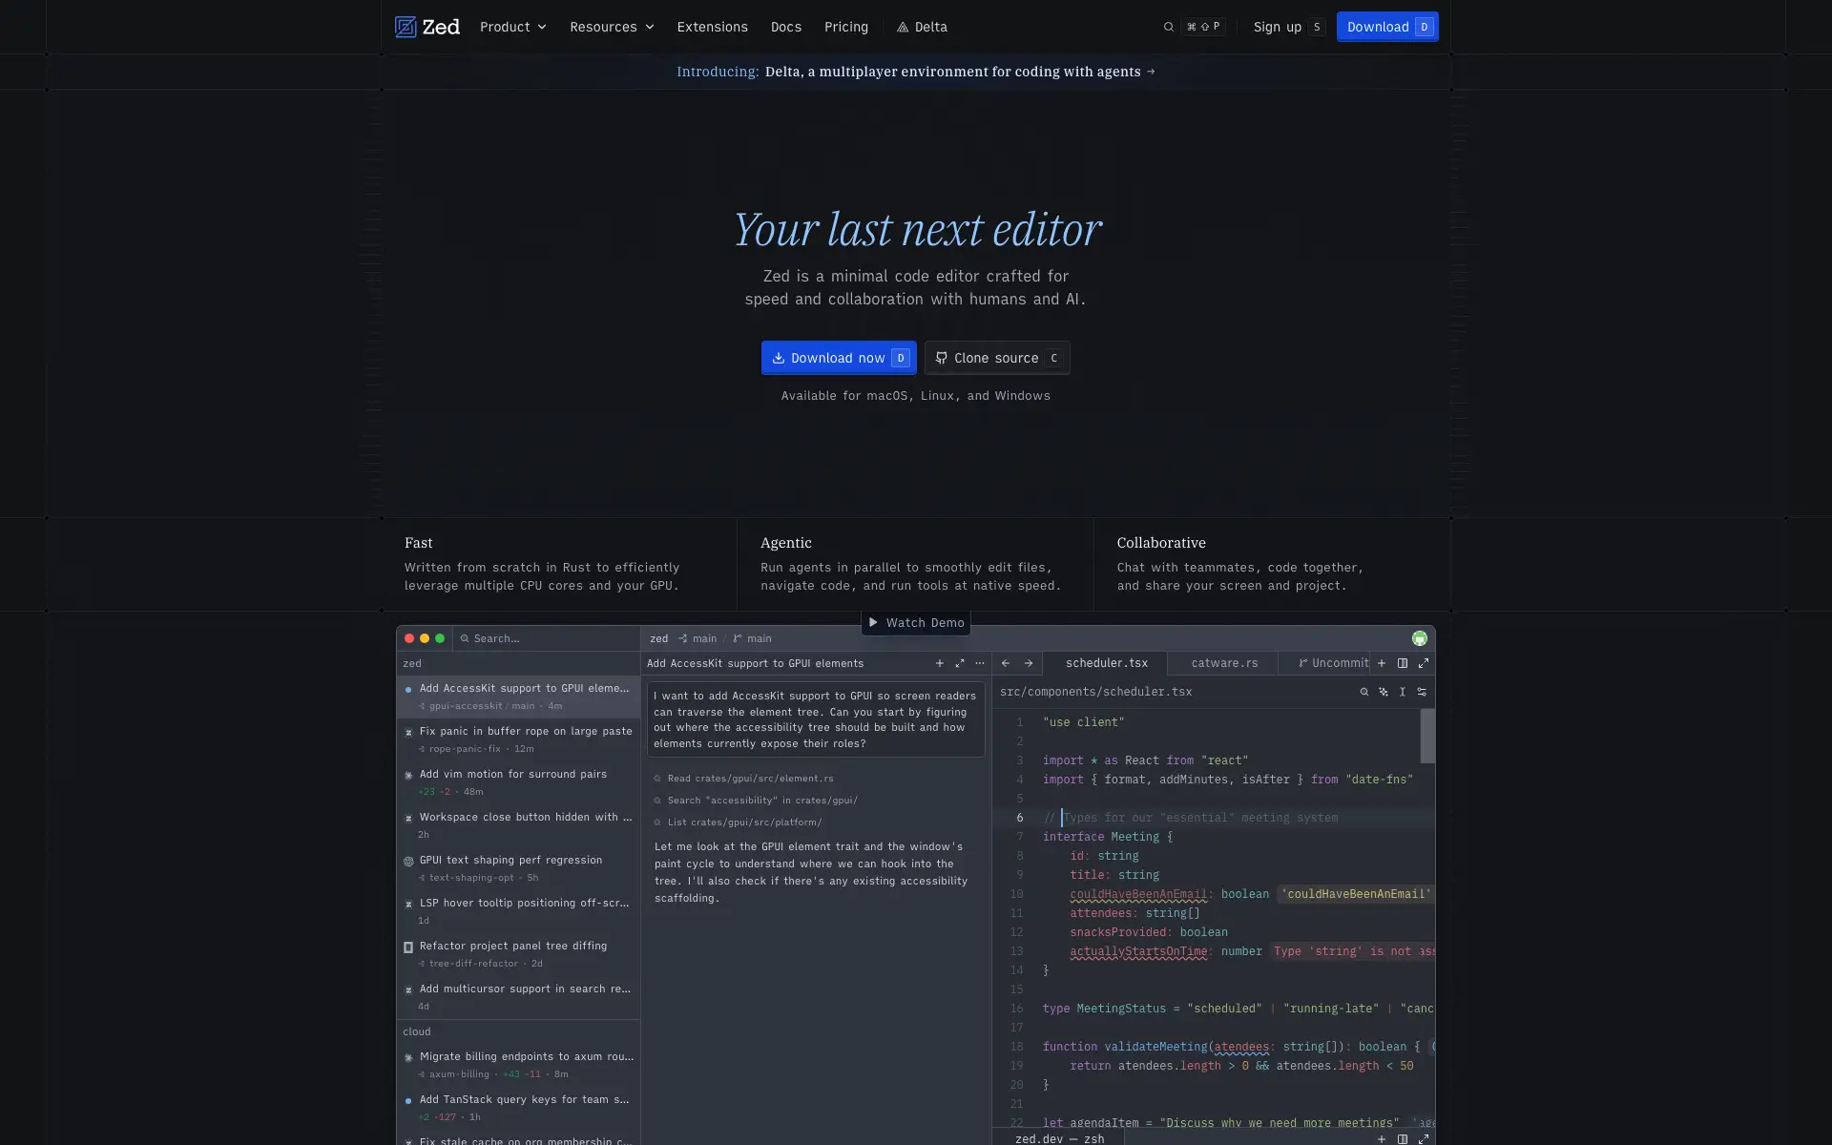This screenshot has height=1145, width=1832.
Task: Add new tab using plus beside Uncommit tab
Action: click(1381, 663)
